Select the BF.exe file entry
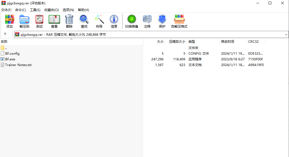289x157 pixels. (10, 59)
